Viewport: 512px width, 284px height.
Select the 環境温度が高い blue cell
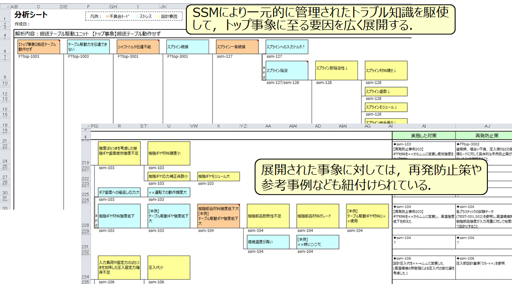(268, 242)
